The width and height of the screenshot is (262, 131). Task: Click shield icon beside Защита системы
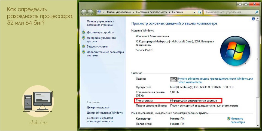[x=84, y=46]
